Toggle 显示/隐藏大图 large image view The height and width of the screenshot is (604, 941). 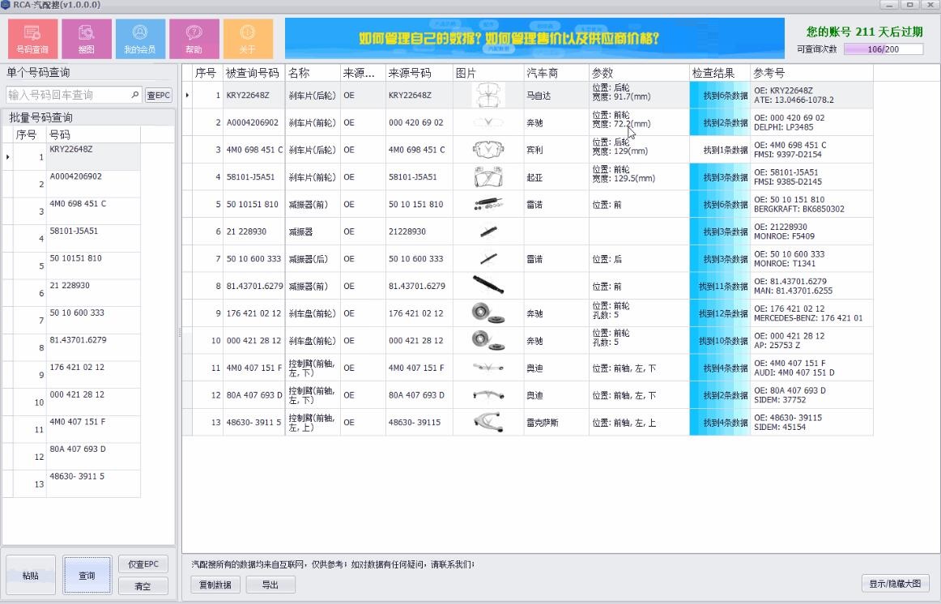point(896,583)
